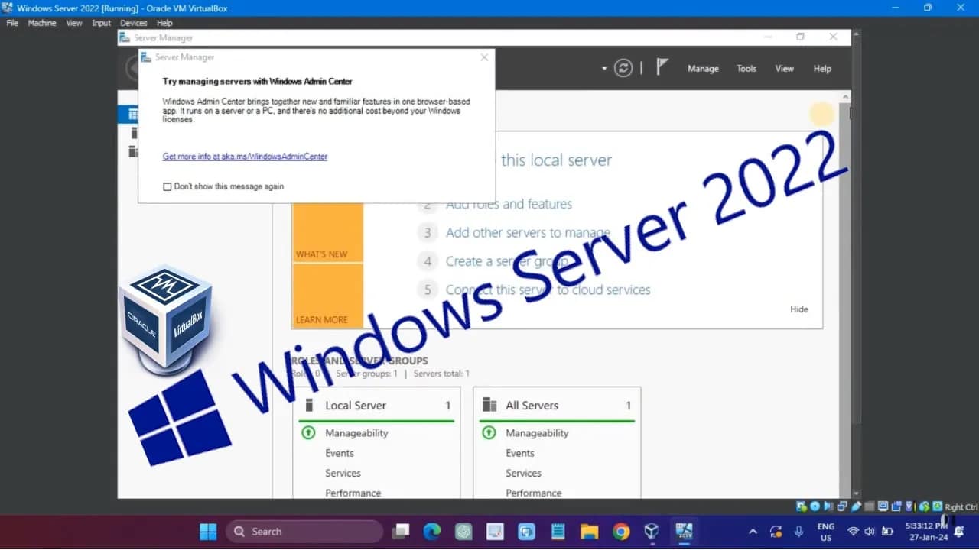Click the Server Manager refresh icon
The width and height of the screenshot is (979, 550).
[623, 68]
